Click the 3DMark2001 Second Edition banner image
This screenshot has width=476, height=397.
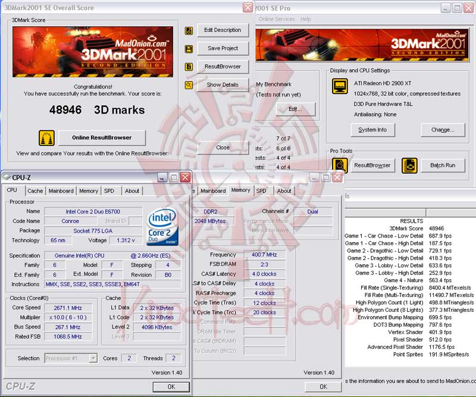tap(93, 52)
